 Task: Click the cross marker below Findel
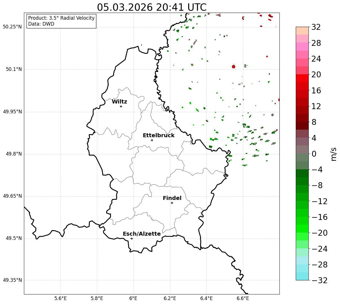click(x=172, y=203)
